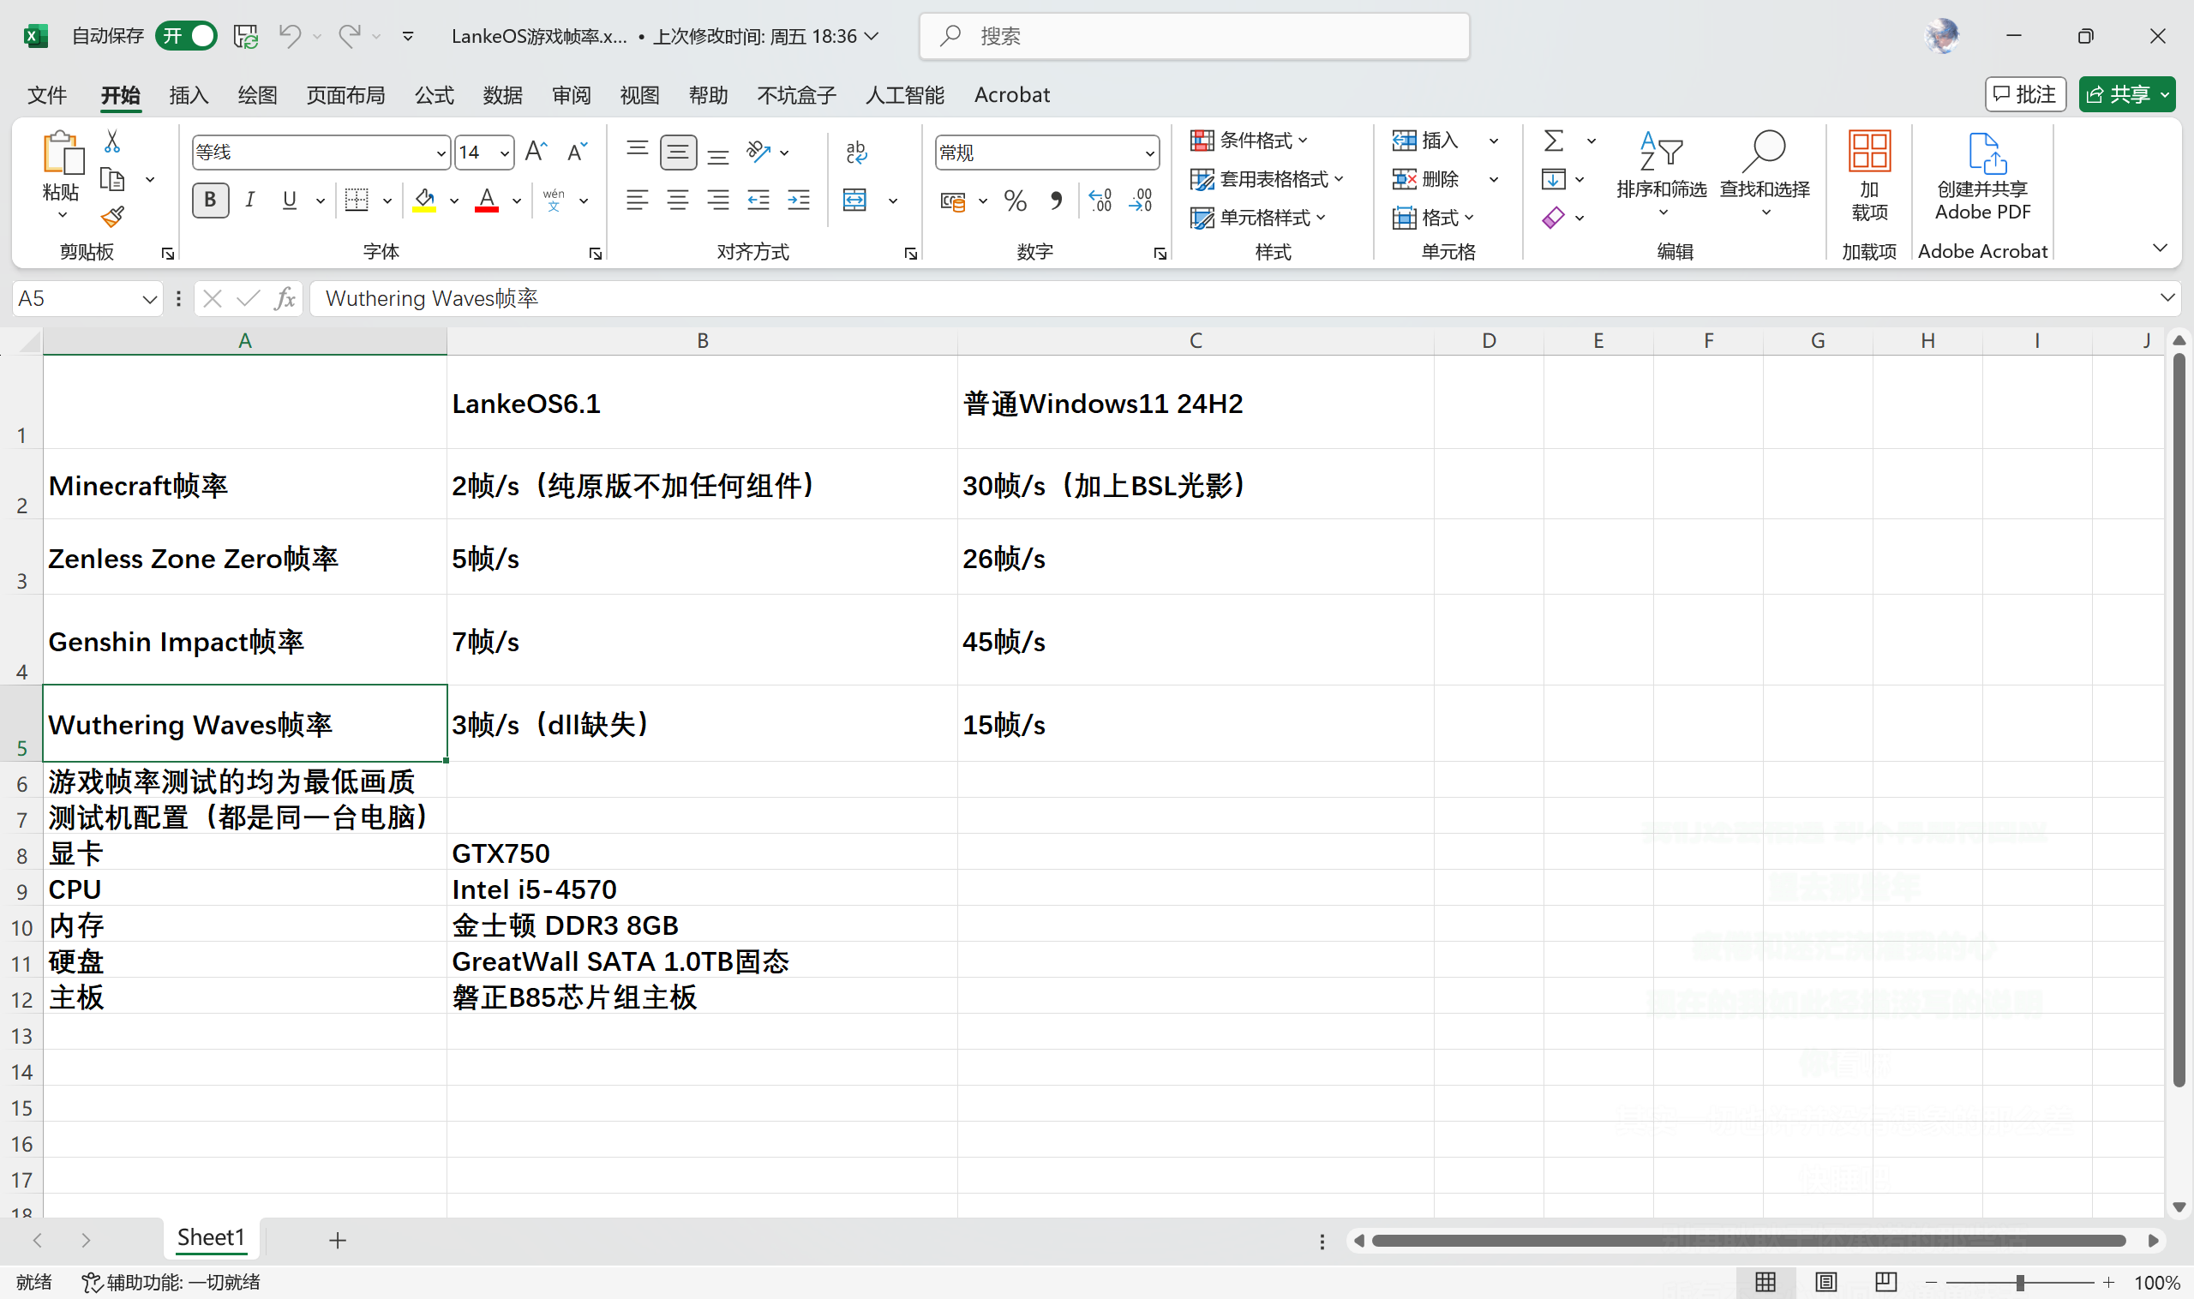Switch to 数据 Data tab
Screen dimensions: 2194x1299
point(502,94)
